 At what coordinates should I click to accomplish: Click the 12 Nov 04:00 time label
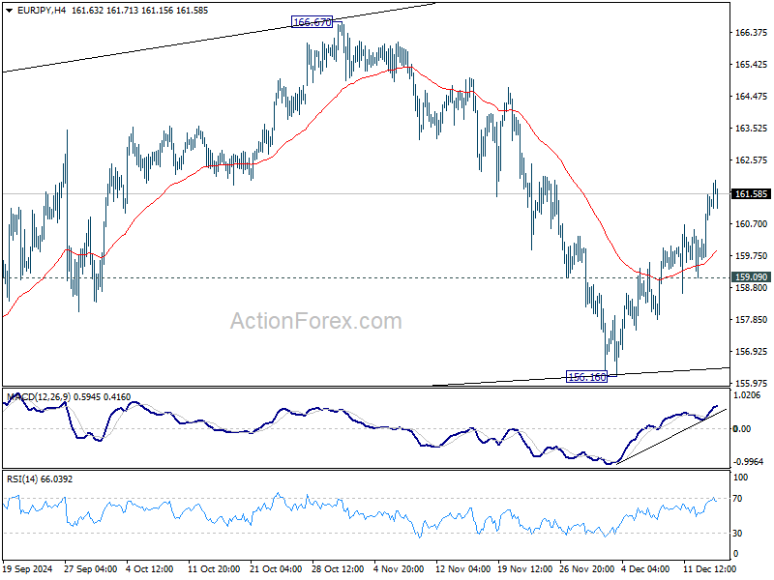point(462,569)
